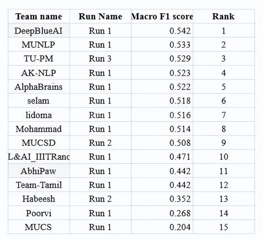Click the "Team name" column header

(x=39, y=17)
